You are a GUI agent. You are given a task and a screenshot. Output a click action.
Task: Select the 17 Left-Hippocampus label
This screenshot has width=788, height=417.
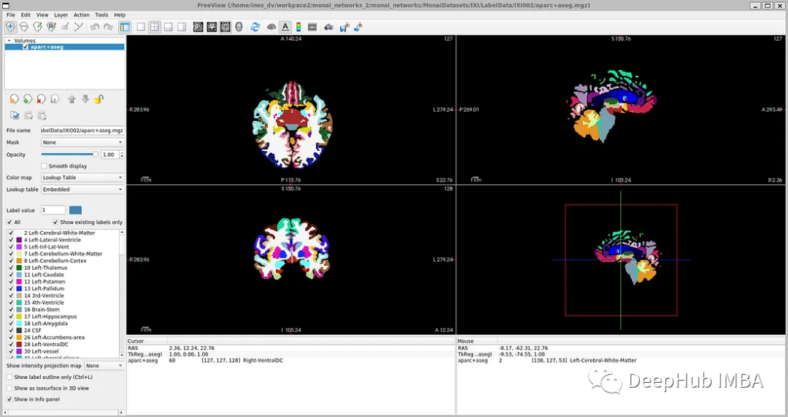(50, 316)
